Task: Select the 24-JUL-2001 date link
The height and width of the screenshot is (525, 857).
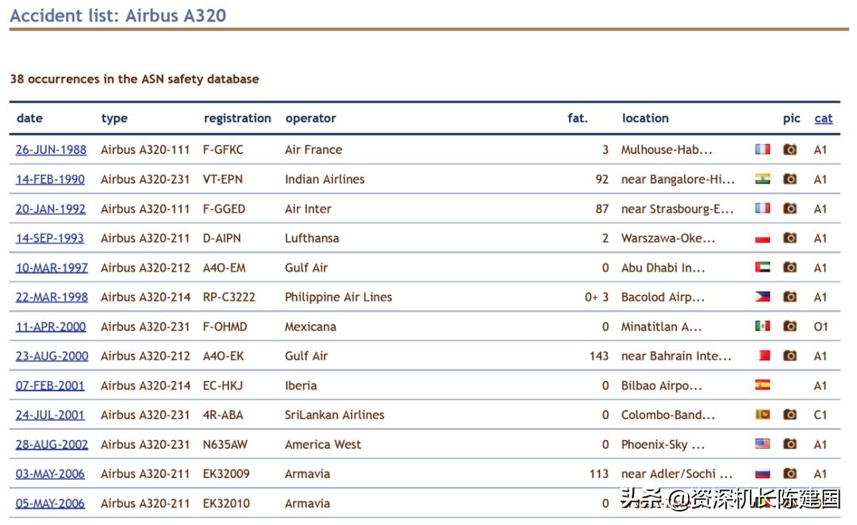Action: (x=50, y=415)
